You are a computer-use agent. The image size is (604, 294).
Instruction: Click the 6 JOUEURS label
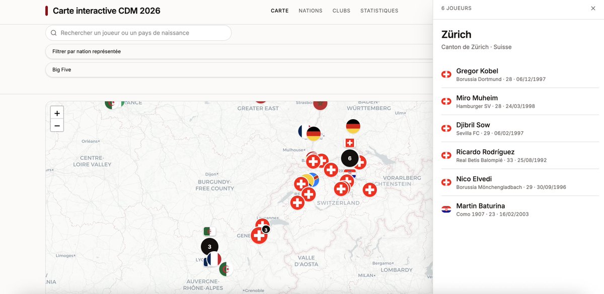pyautogui.click(x=457, y=9)
